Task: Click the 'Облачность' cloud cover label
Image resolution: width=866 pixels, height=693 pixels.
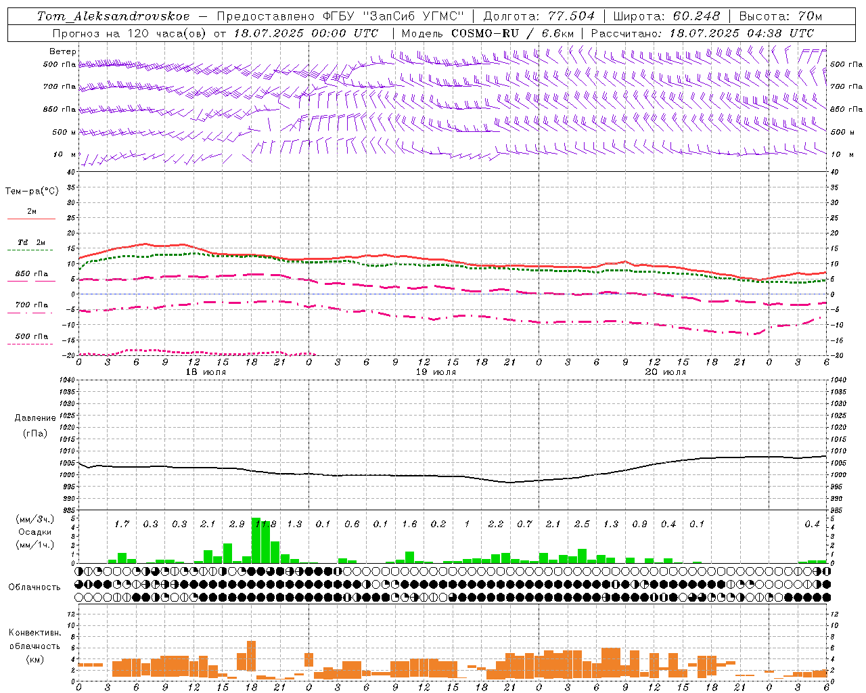Action: [x=35, y=587]
